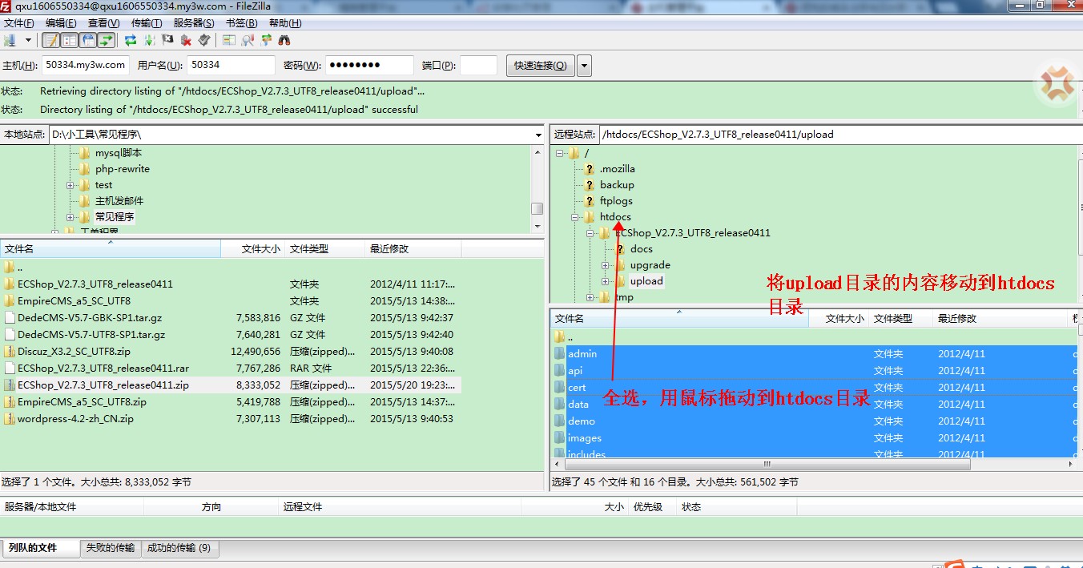1083x568 pixels.
Task: Click the process transfer queue icon
Action: click(x=151, y=40)
